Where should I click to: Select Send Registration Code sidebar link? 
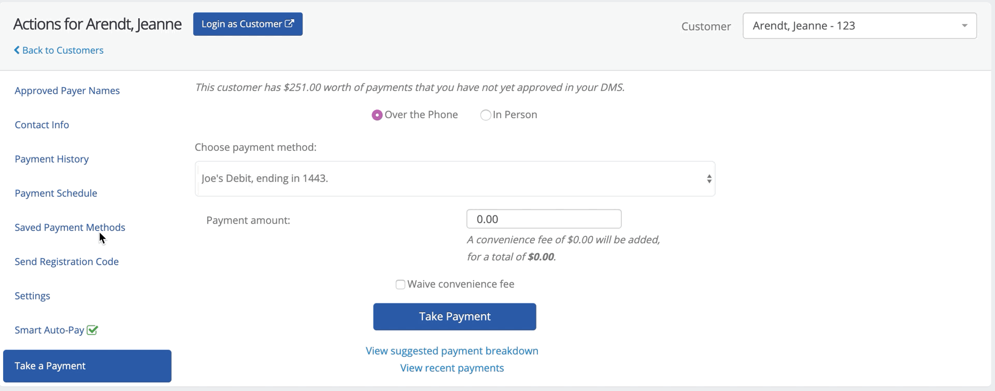click(x=66, y=262)
